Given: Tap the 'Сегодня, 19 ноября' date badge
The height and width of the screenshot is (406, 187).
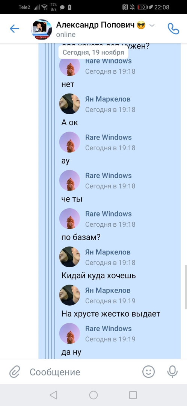Looking at the screenshot, I should [x=93, y=53].
